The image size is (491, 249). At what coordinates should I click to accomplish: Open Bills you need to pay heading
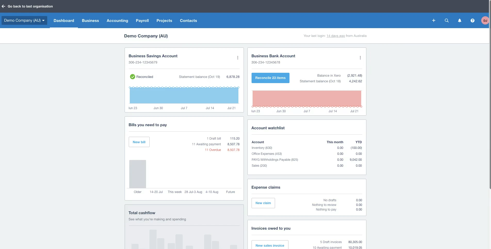coord(148,125)
